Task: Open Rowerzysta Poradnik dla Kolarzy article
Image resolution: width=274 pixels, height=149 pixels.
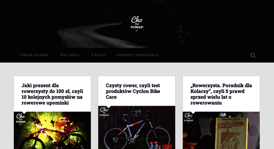Action: click(221, 94)
